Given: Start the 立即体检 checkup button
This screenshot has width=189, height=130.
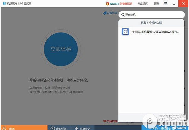Looking at the screenshot, I should pyautogui.click(x=61, y=49).
